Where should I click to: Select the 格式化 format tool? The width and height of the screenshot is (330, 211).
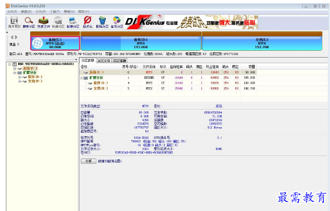pos(87,22)
